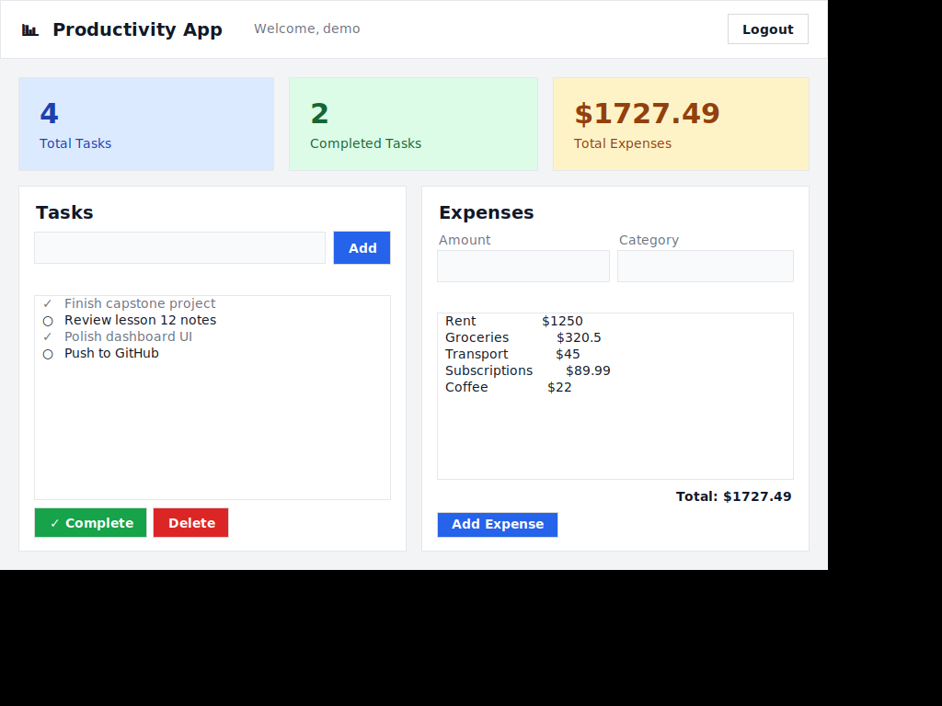This screenshot has height=706, width=942.
Task: Click the Logout button
Action: [768, 29]
